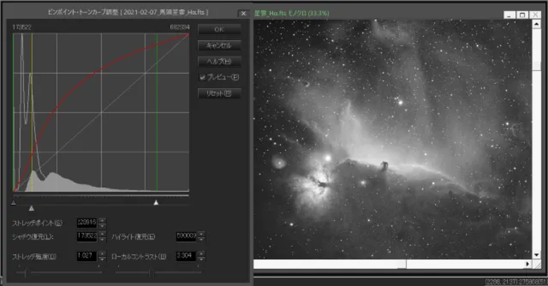Toggle the プレビュー (Preview) checkbox

(202, 77)
